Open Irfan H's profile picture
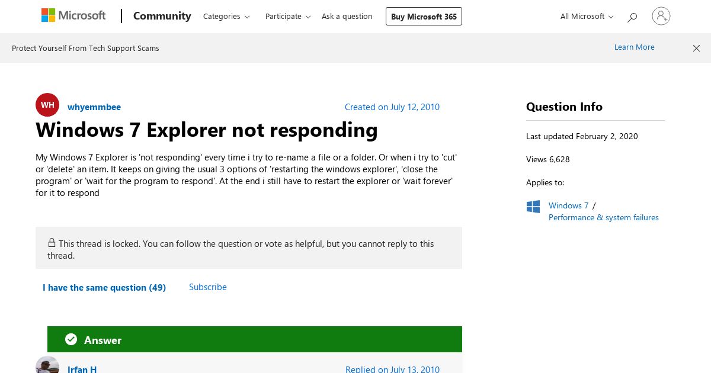 47,365
